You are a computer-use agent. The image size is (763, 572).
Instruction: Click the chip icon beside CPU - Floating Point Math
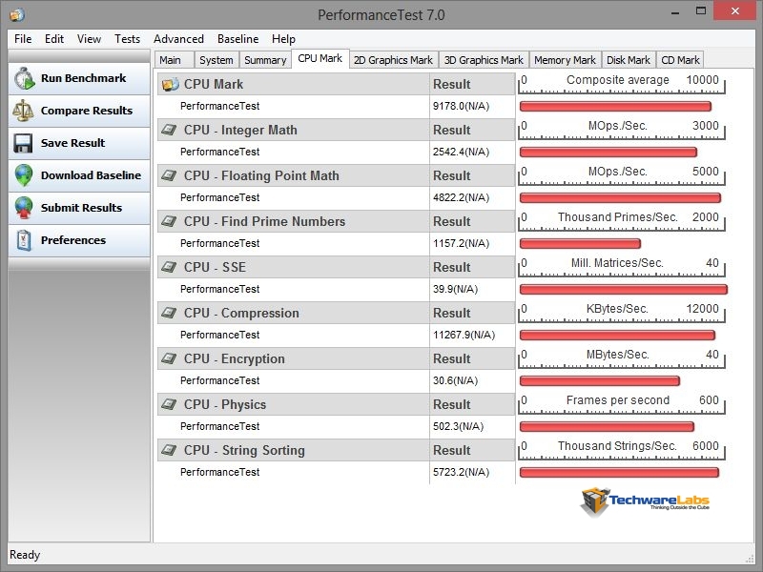click(169, 175)
